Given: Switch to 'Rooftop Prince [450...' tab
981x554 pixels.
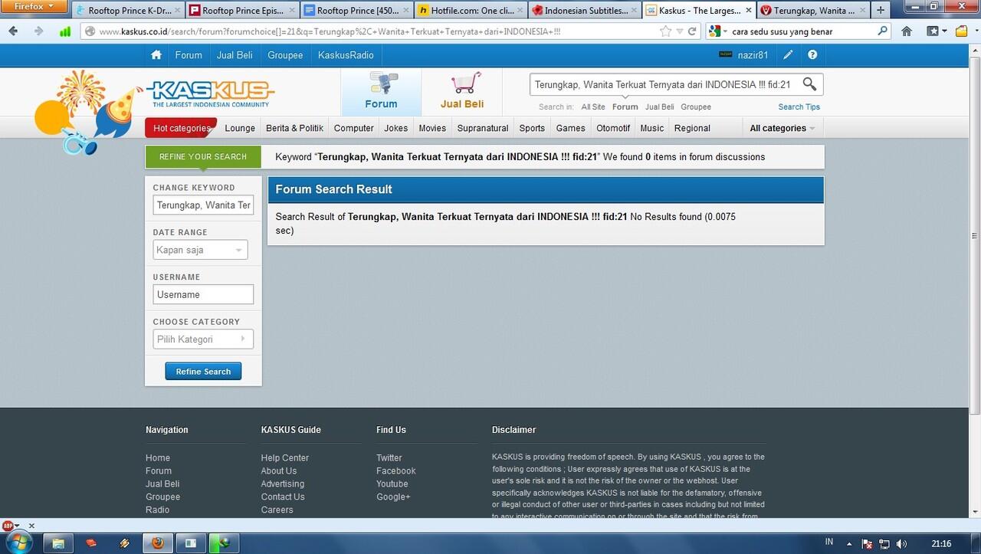Looking at the screenshot, I should tap(356, 11).
